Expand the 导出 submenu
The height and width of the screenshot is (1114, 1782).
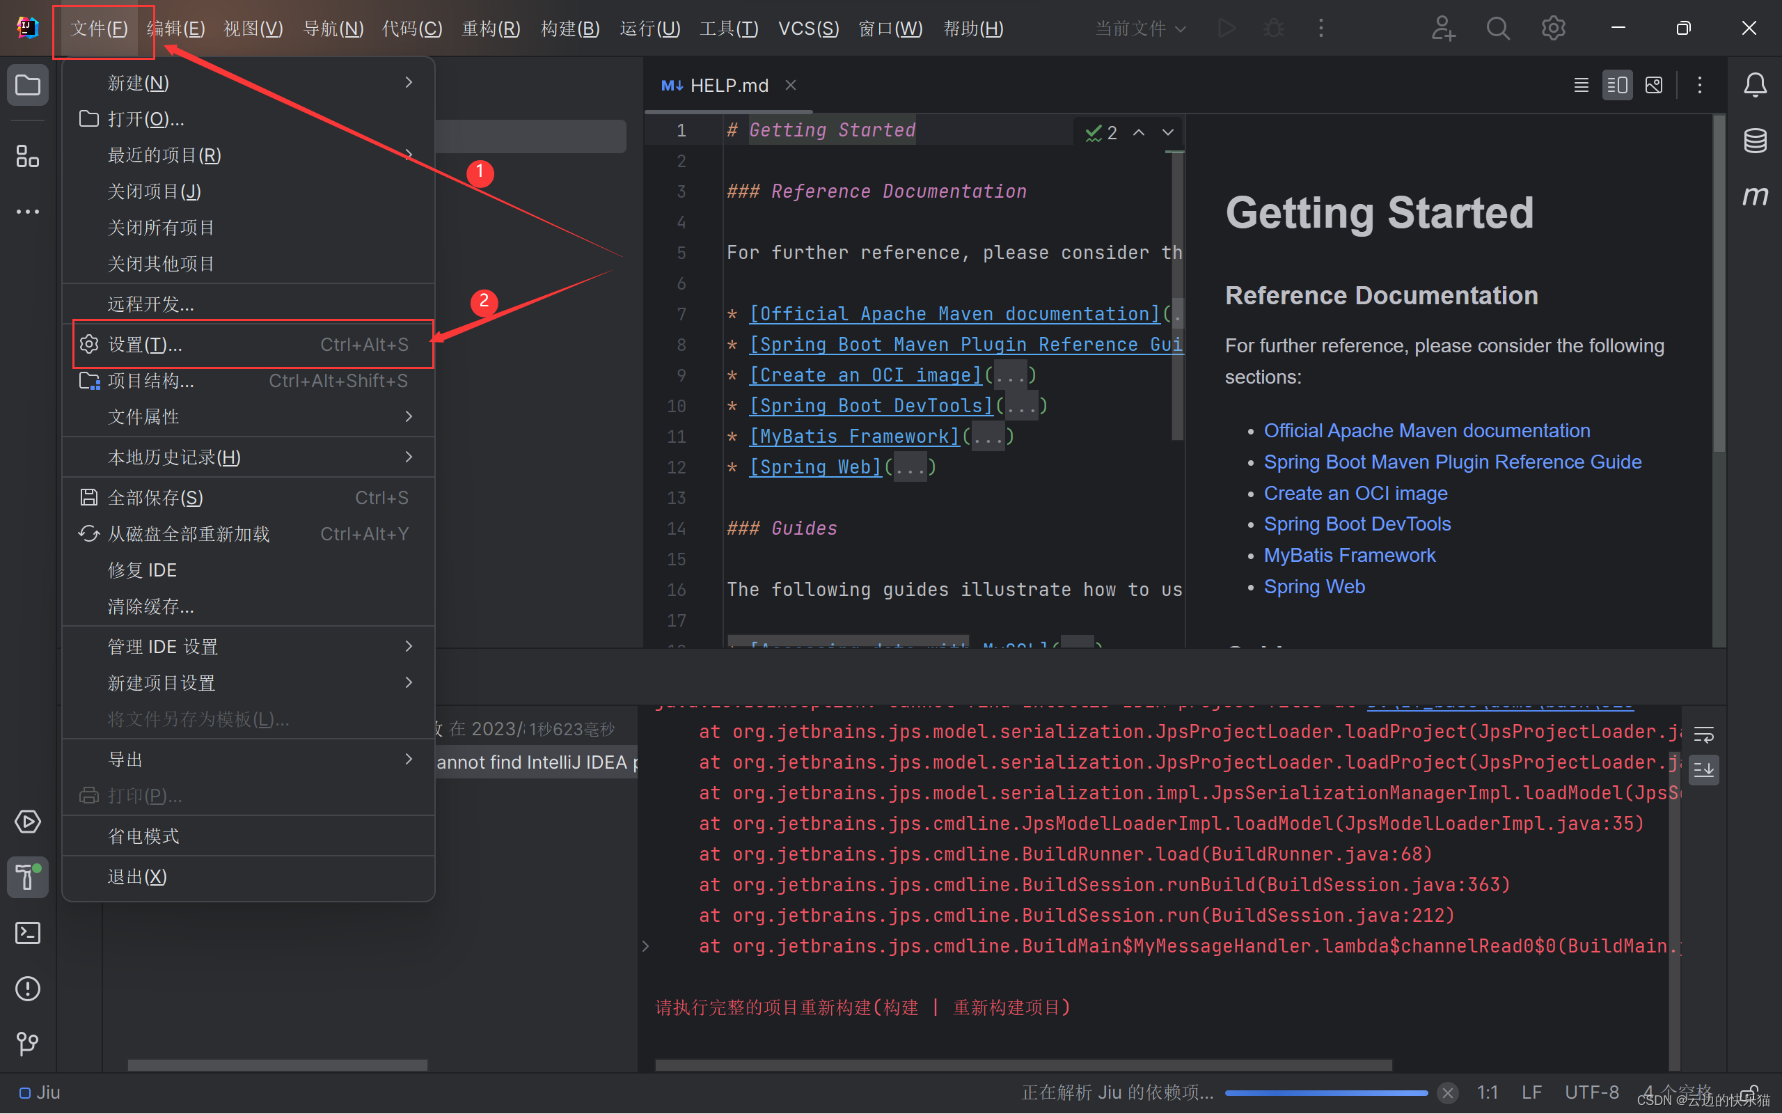tap(249, 760)
